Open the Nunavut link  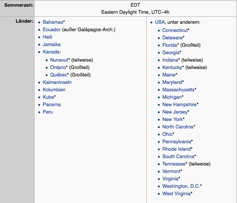point(59,60)
